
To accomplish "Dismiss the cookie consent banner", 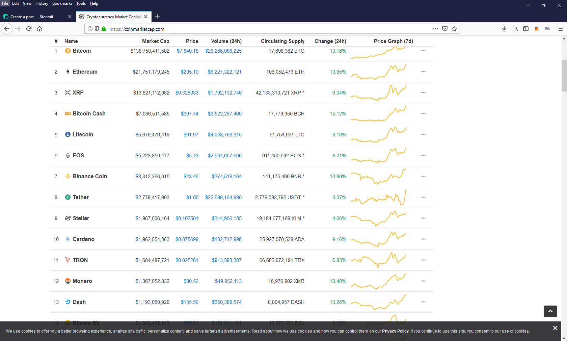I will (x=555, y=328).
